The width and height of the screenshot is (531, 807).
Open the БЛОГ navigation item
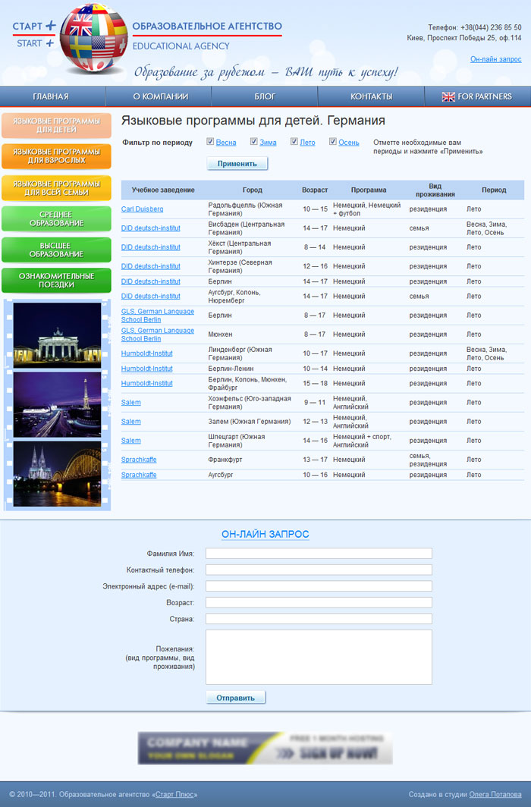click(265, 97)
